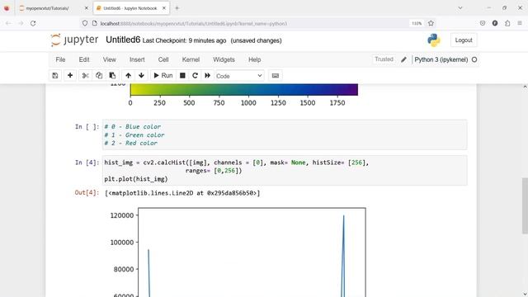This screenshot has height=297, width=528.
Task: Open the Edit menu
Action: (x=84, y=59)
